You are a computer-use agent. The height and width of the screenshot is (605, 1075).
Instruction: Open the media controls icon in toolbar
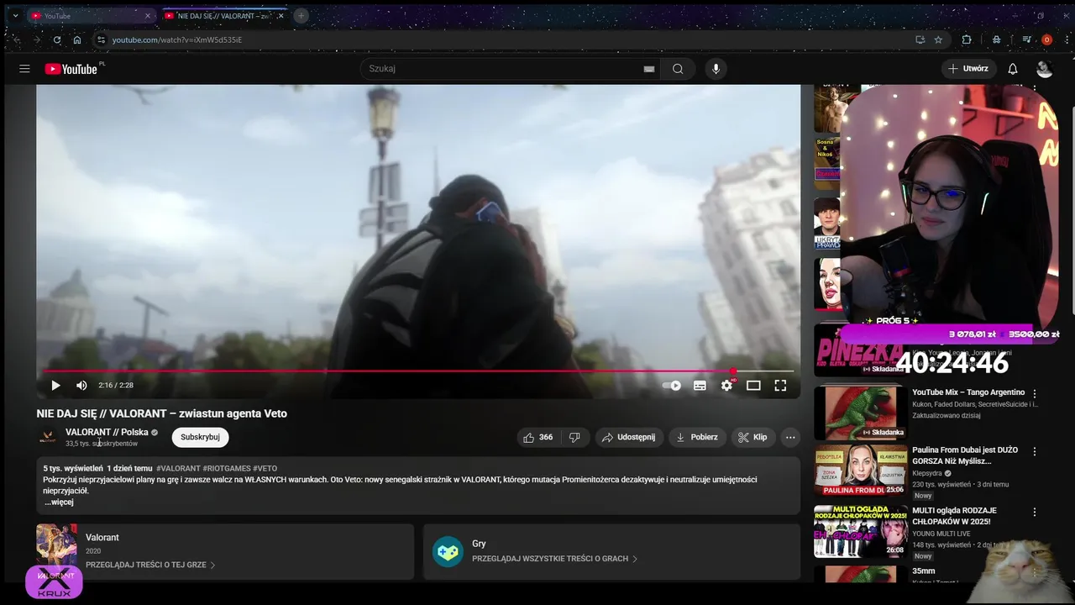click(1026, 39)
